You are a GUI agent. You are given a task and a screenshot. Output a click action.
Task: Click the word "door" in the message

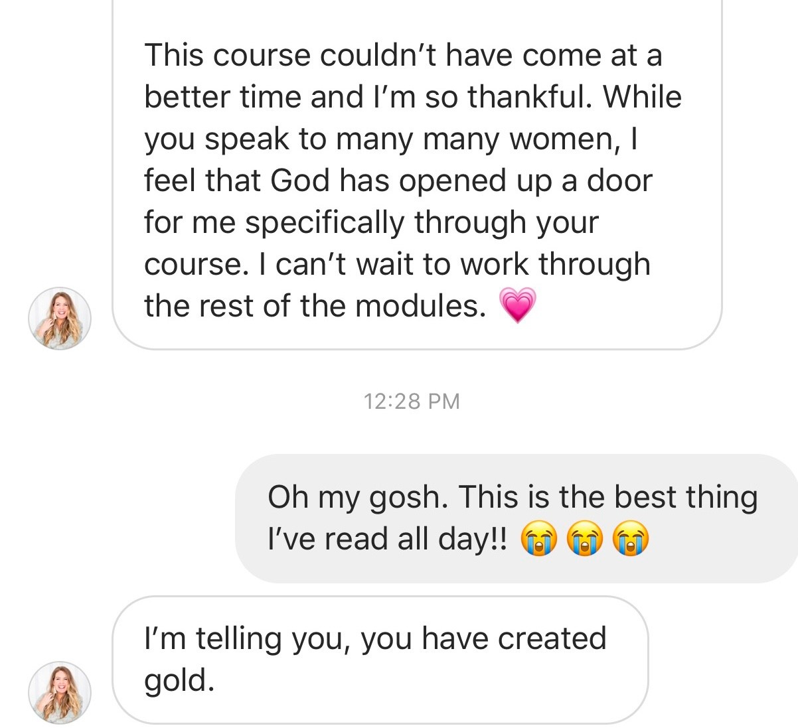(x=619, y=181)
